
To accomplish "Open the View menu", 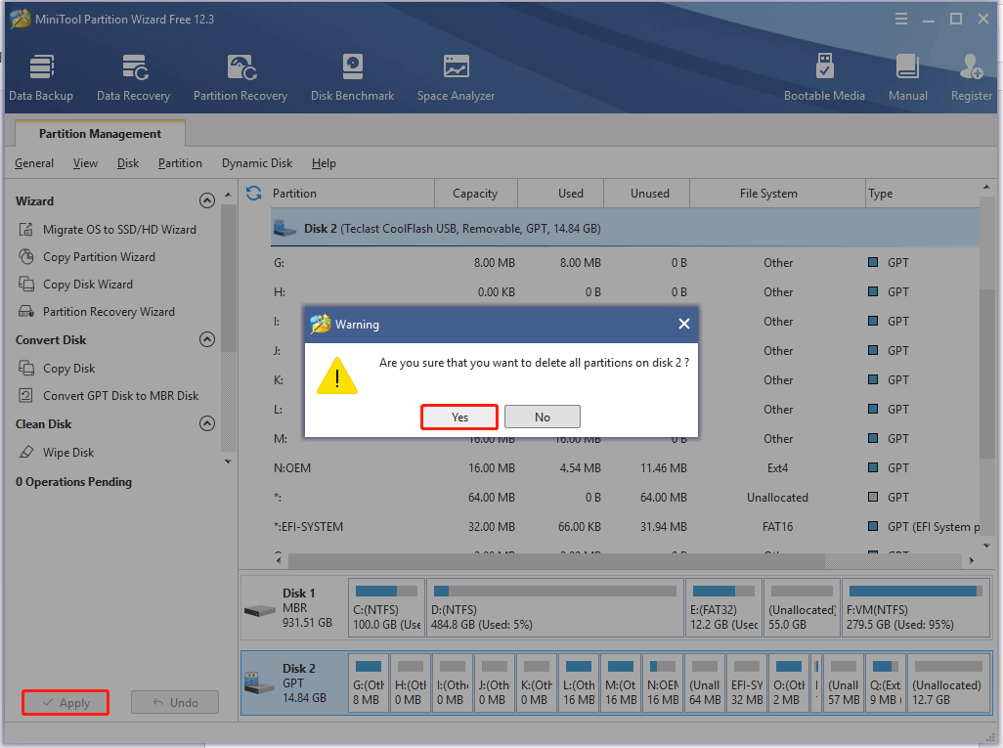I will [85, 163].
